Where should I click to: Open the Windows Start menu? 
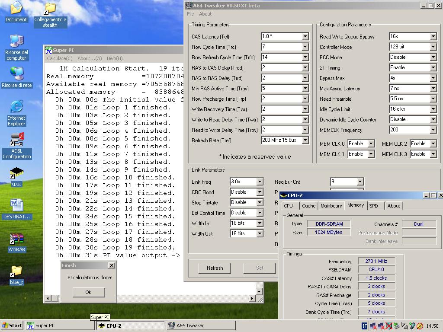point(12,326)
